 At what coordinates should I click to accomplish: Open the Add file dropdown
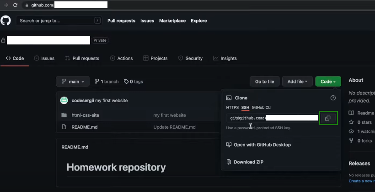point(297,82)
